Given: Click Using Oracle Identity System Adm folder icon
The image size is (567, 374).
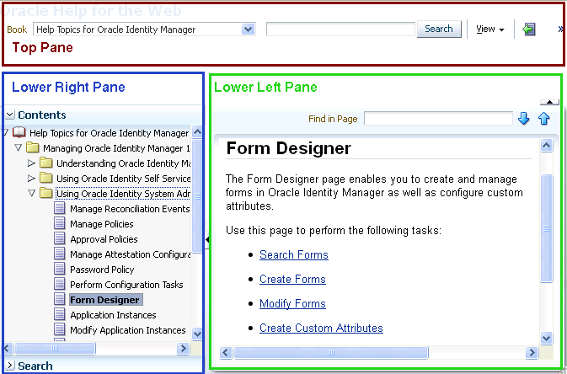Looking at the screenshot, I should click(46, 193).
